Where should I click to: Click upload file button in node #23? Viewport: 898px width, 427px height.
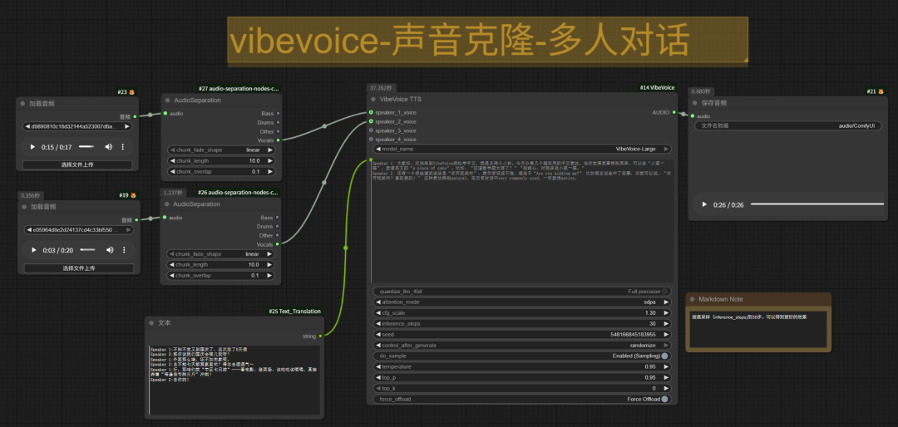point(78,164)
